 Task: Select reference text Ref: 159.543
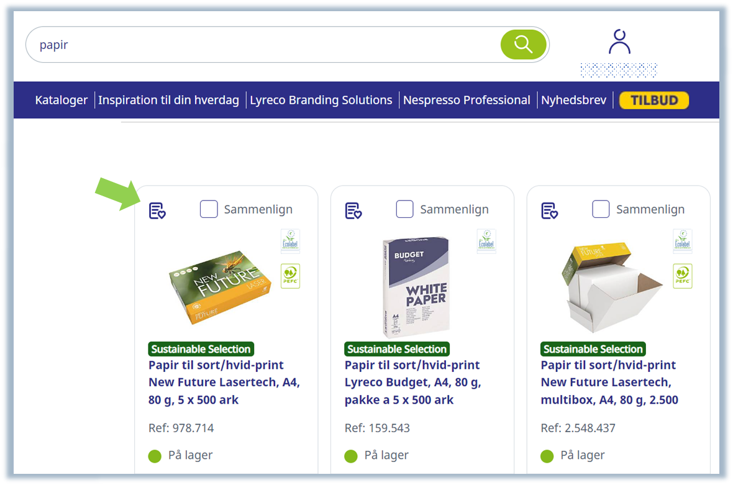click(377, 428)
